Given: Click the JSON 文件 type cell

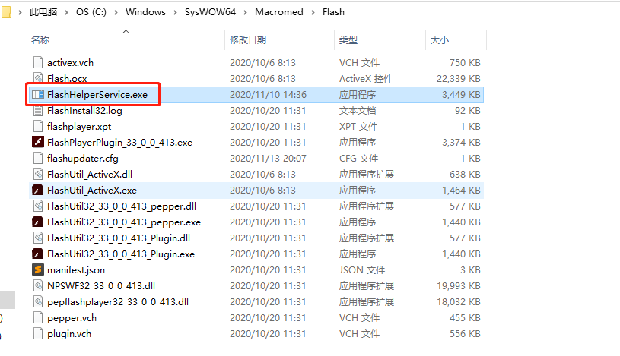Looking at the screenshot, I should (362, 270).
